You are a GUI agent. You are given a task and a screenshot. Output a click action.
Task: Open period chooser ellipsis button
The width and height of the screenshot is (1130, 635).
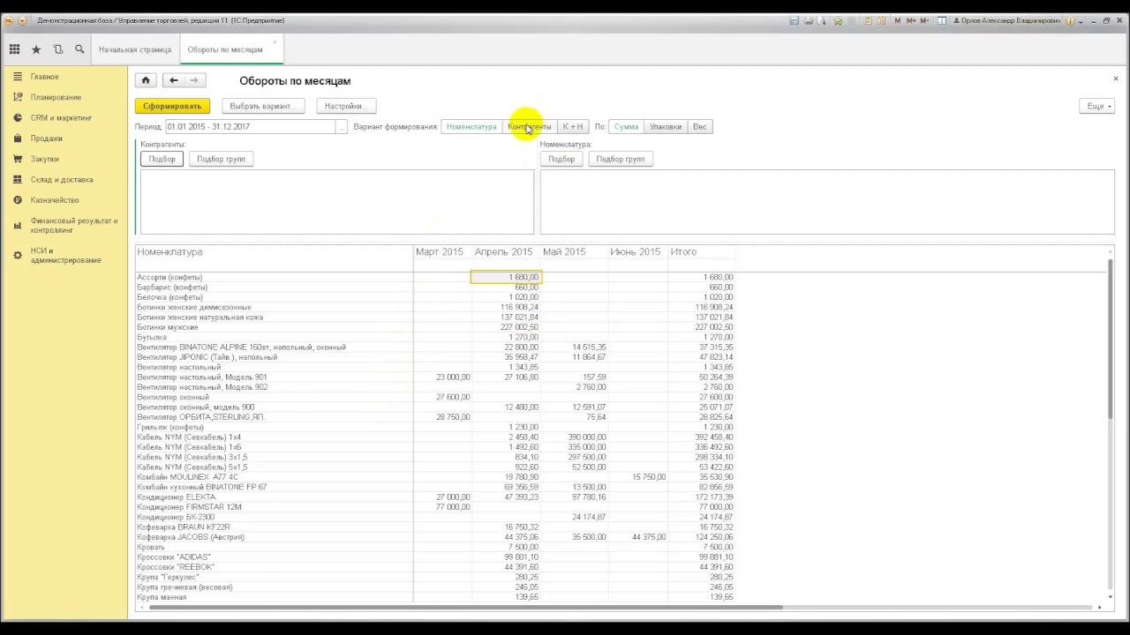[x=342, y=127]
